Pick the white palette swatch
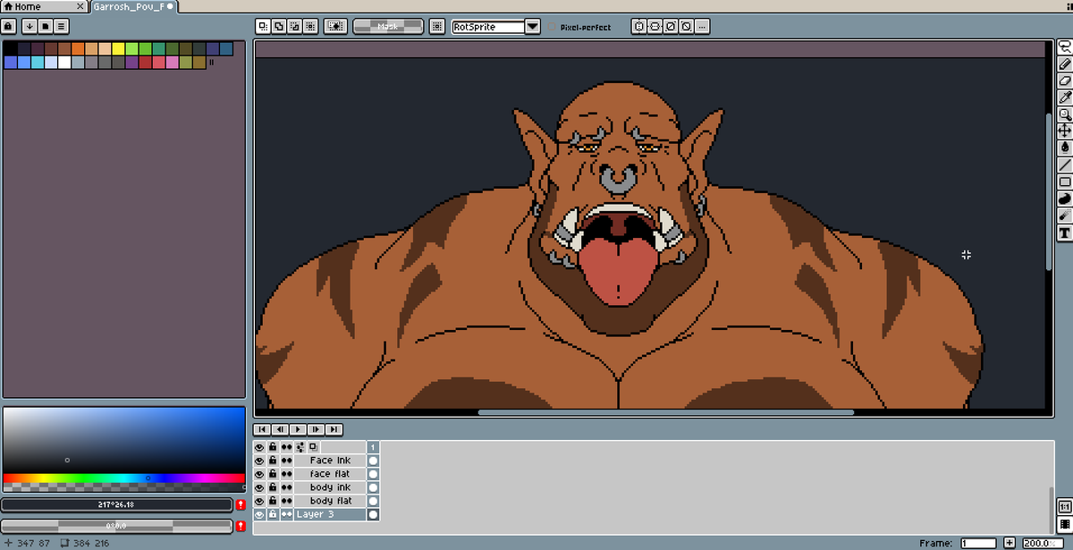 64,63
